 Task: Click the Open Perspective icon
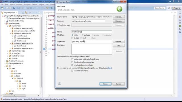169,8
